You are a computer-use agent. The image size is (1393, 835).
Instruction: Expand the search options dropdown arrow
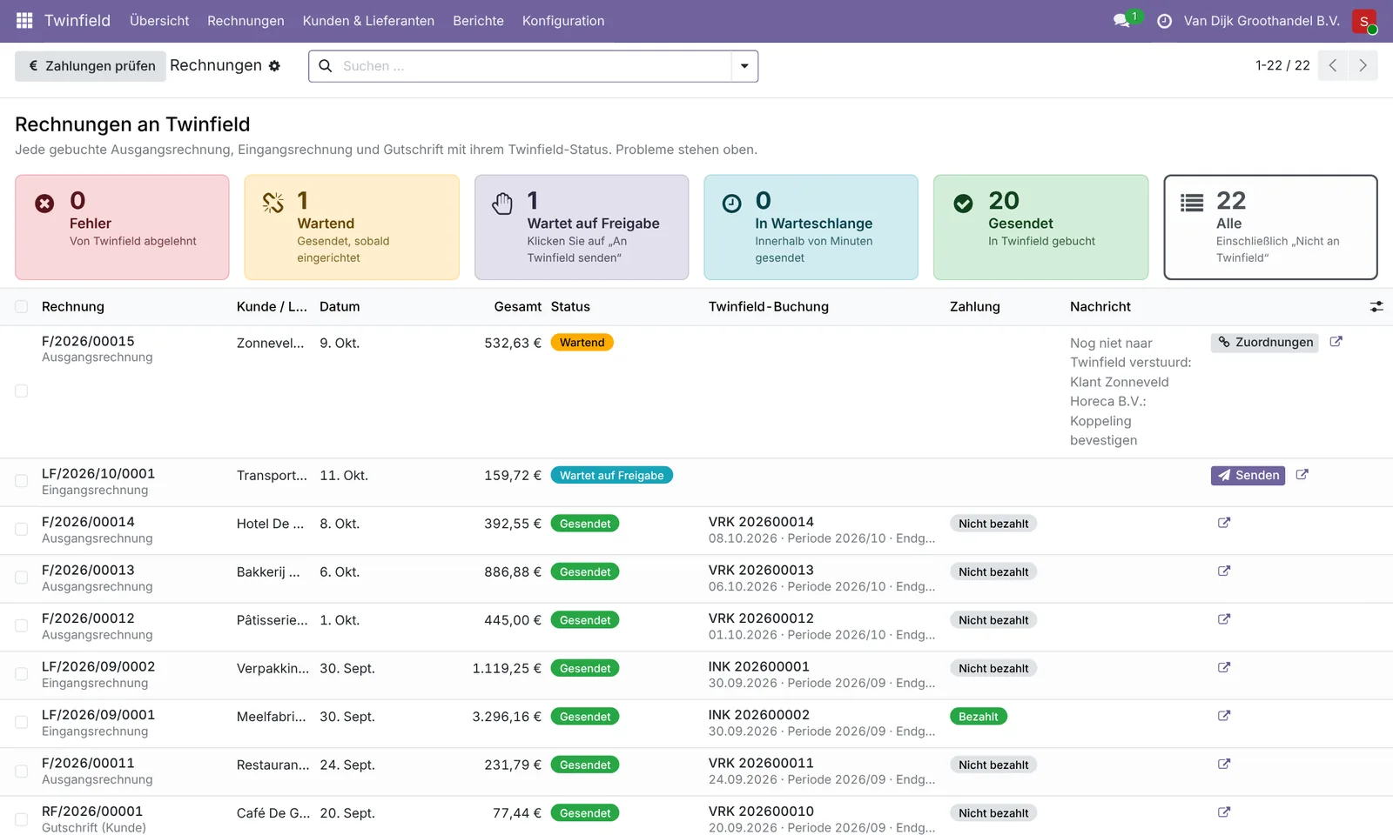(x=744, y=66)
